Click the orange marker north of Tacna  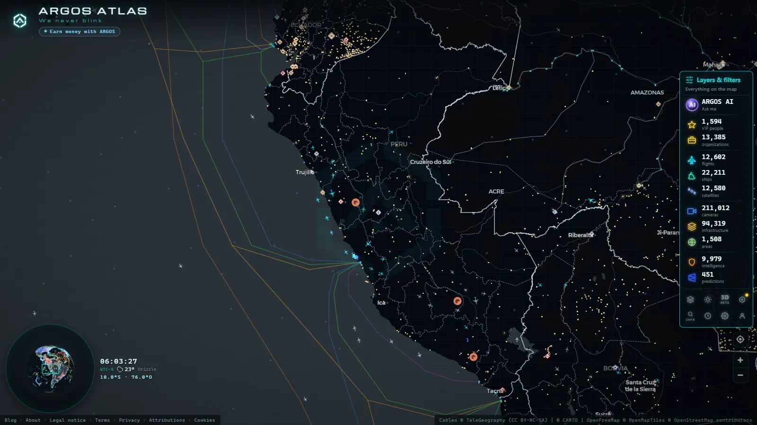tap(473, 357)
